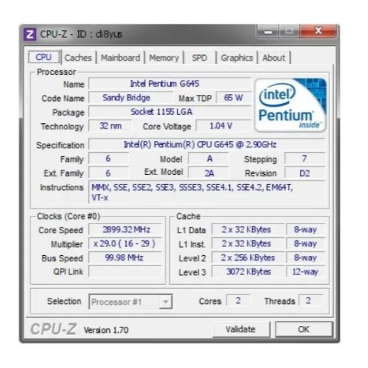Image resolution: width=368 pixels, height=368 pixels.
Task: Click the 1.04 V core voltage value
Action: (224, 126)
